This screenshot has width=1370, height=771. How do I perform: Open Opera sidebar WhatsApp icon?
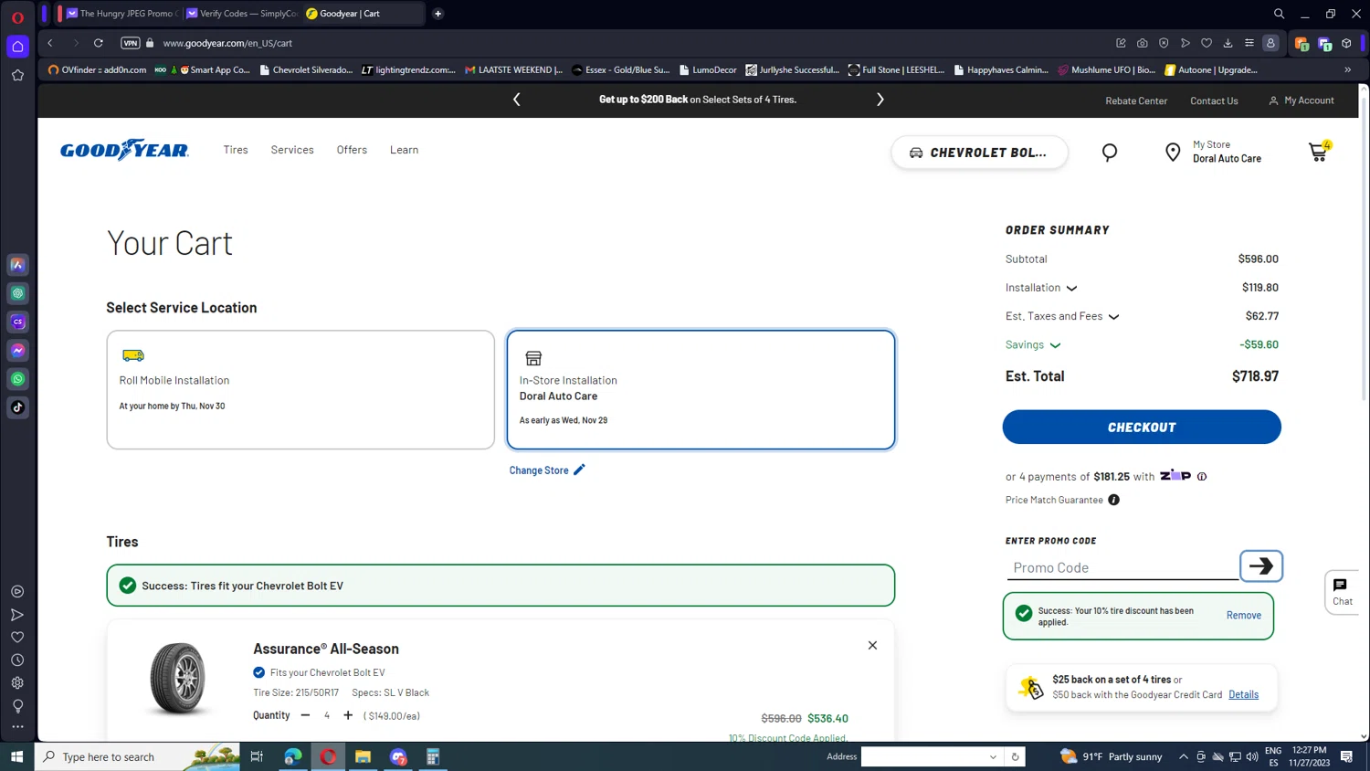[17, 379]
